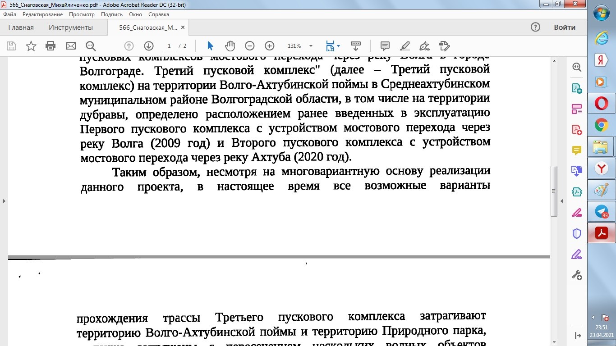
Task: Switch to the Инструменты tab
Action: click(71, 27)
